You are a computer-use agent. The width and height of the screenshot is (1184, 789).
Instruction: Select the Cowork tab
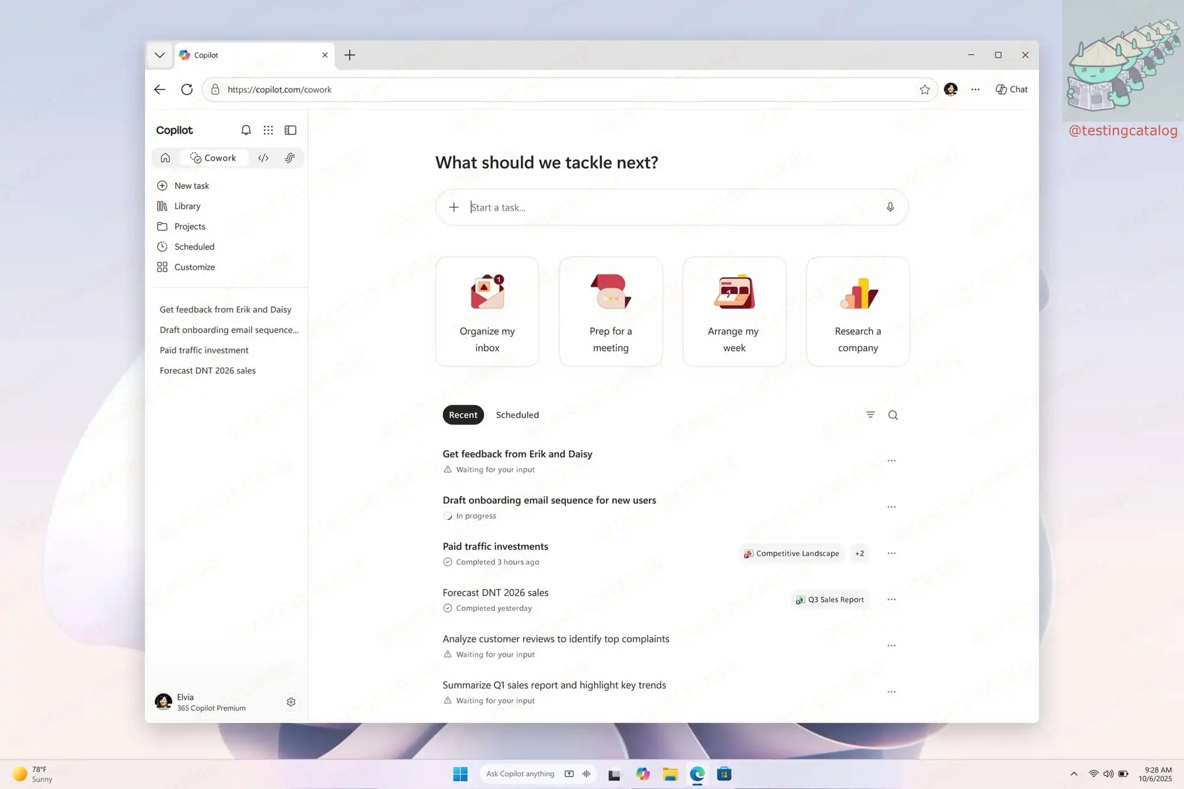pos(213,158)
